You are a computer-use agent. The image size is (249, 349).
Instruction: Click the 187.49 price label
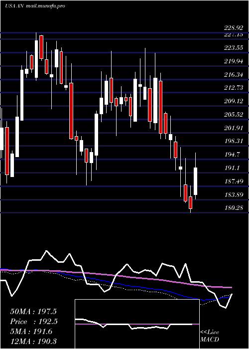click(234, 181)
